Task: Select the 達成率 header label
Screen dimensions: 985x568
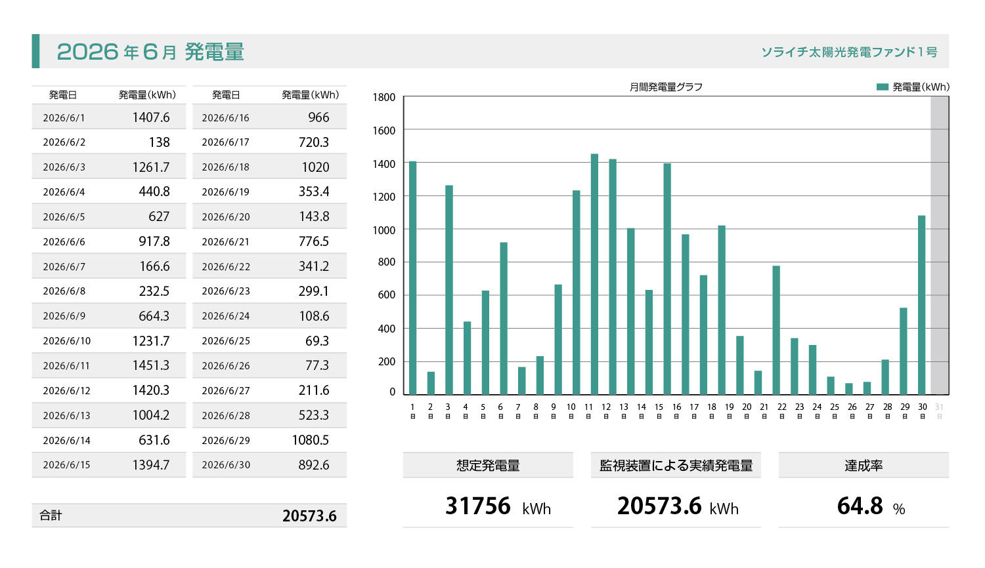Action: click(864, 466)
